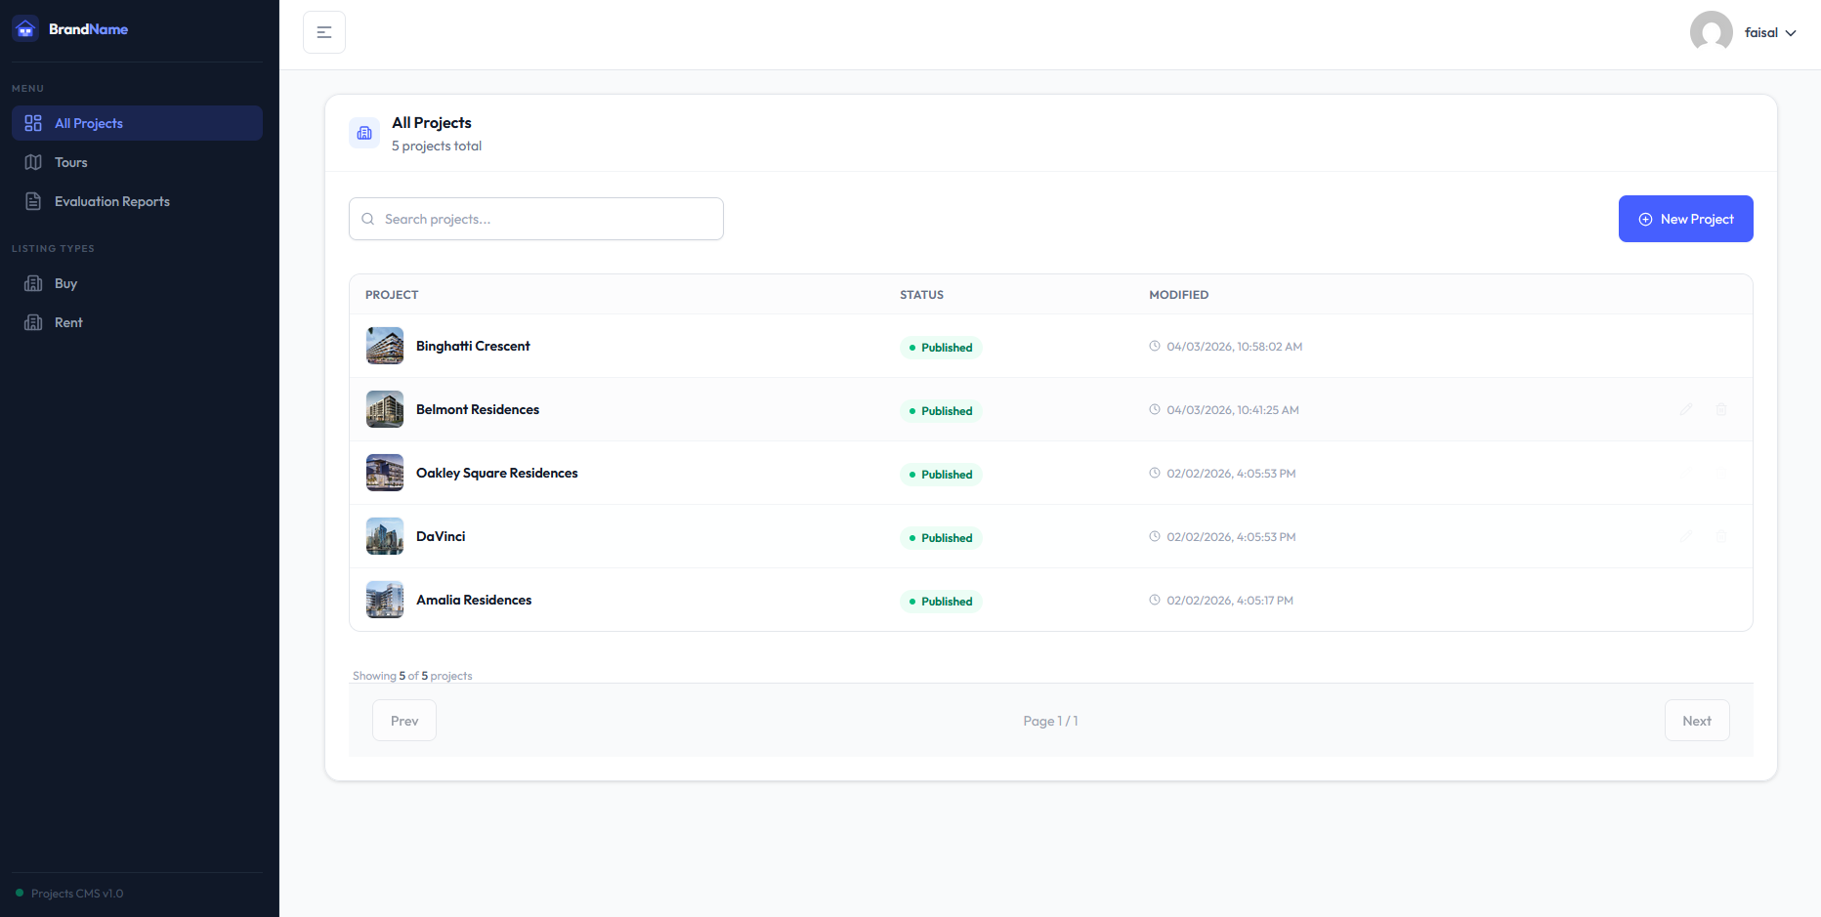Image resolution: width=1821 pixels, height=917 pixels.
Task: Open the Oakley Square Residences project name
Action: pyautogui.click(x=496, y=473)
